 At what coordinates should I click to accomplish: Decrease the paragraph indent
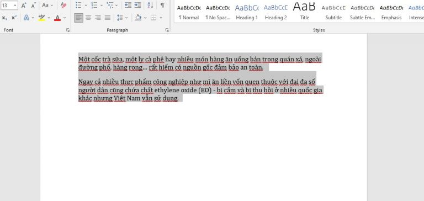[x=128, y=5]
